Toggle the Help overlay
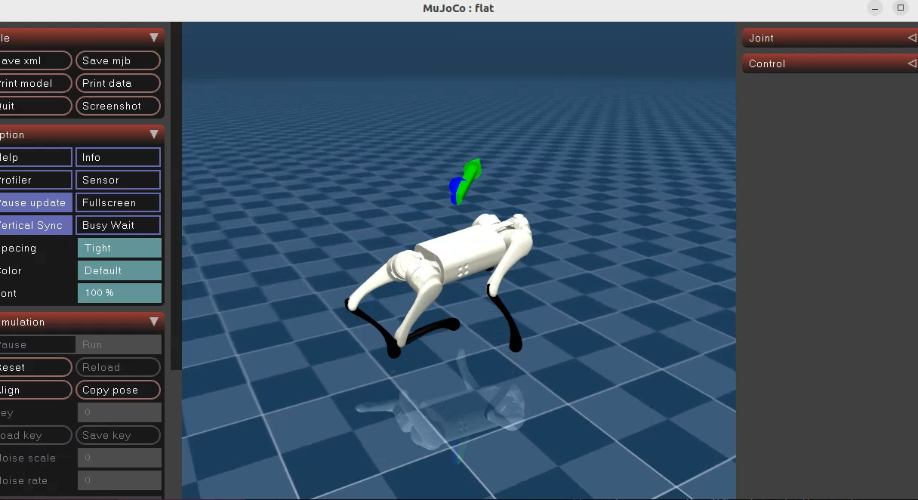The width and height of the screenshot is (918, 500). click(35, 157)
